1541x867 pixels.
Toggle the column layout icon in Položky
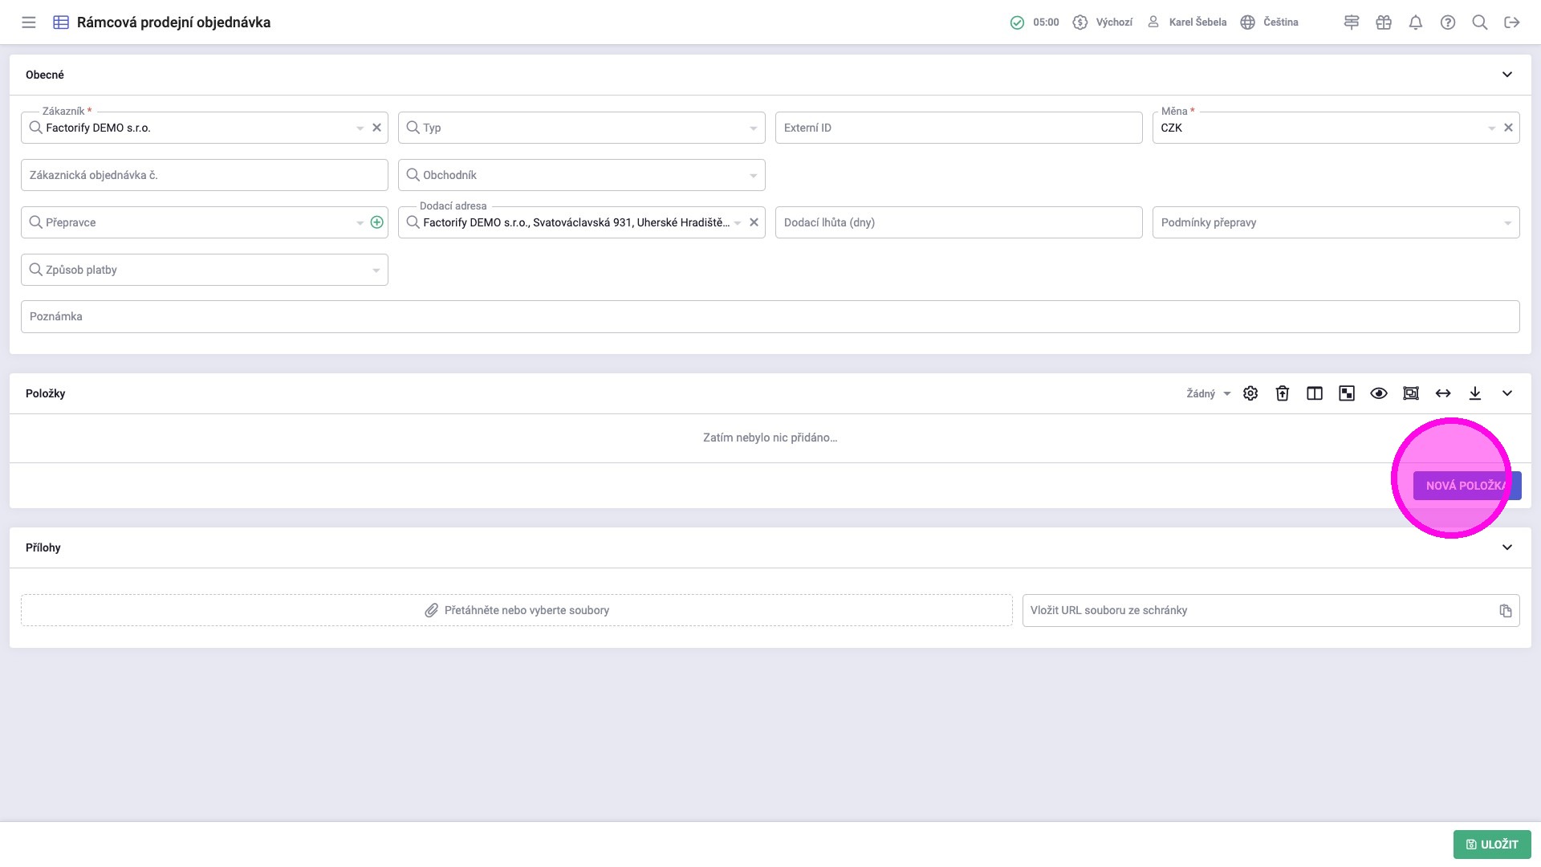click(1315, 393)
